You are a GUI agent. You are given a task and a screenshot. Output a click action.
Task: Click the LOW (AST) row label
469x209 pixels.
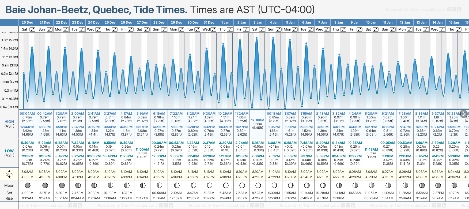tap(9, 153)
